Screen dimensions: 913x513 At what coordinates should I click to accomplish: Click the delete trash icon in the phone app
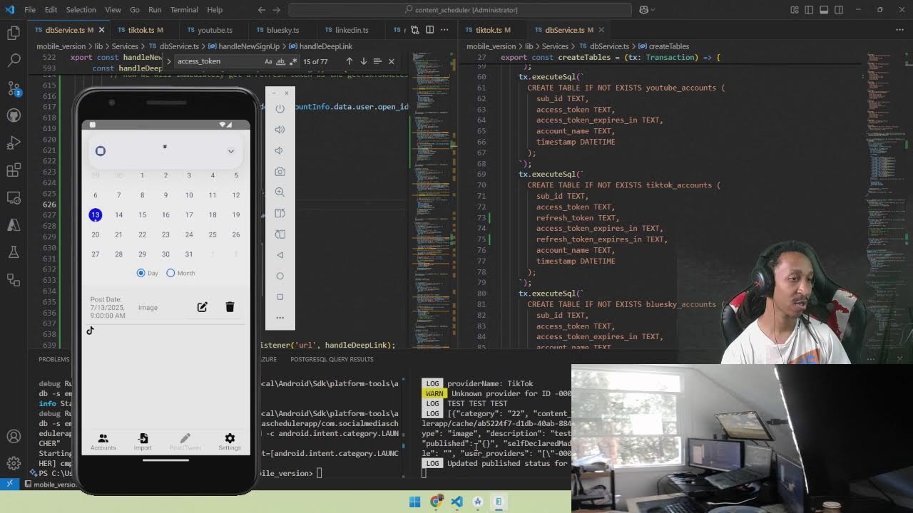pyautogui.click(x=230, y=306)
